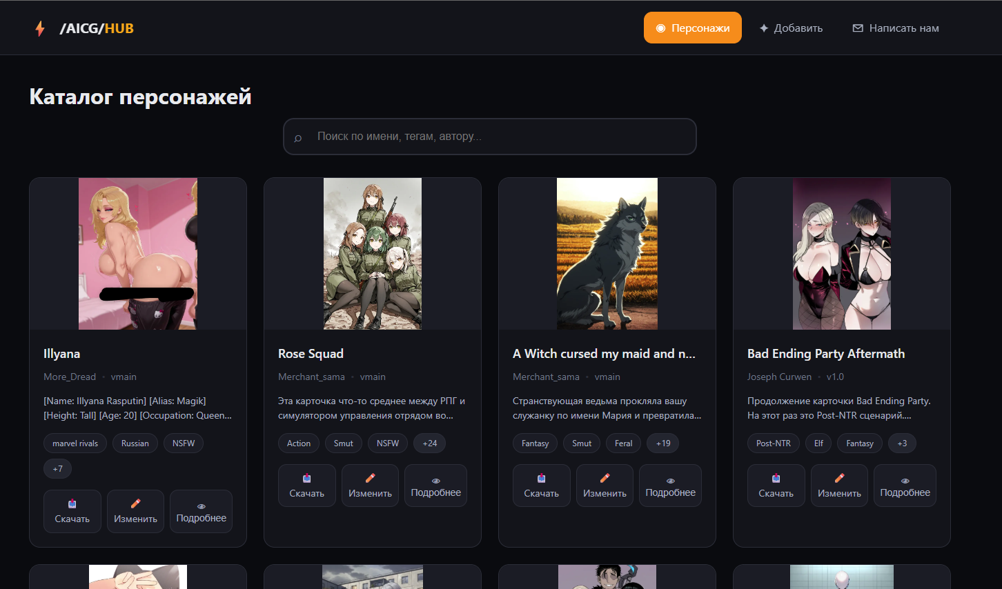Click author Merchant_sama on Rose Squad card
1002x589 pixels.
[x=311, y=377]
